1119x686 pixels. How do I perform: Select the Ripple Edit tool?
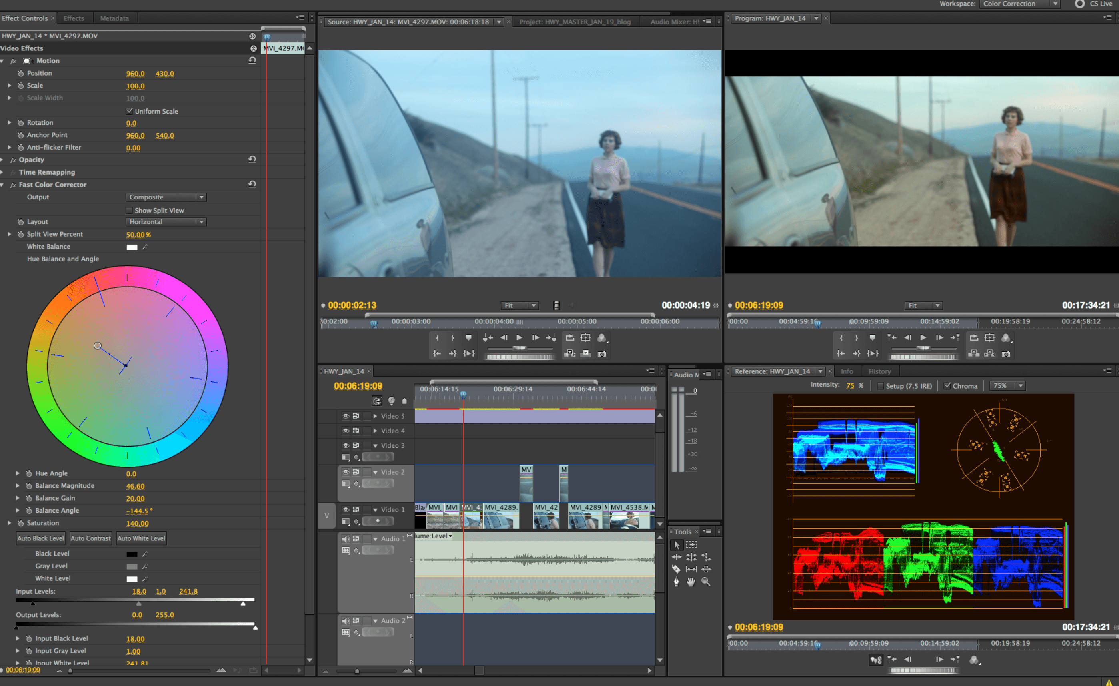pyautogui.click(x=677, y=557)
